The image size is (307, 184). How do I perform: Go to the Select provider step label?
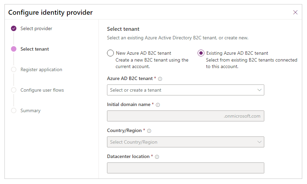pyautogui.click(x=36, y=28)
